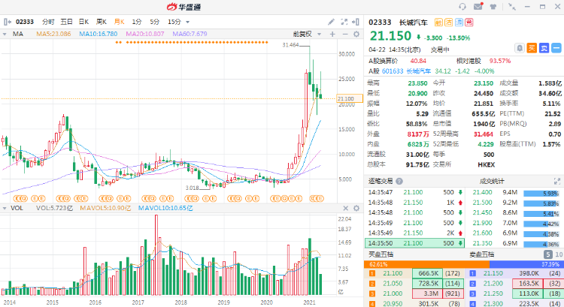Open the messages mail icon
The width and height of the screenshot is (564, 307).
pos(478,7)
